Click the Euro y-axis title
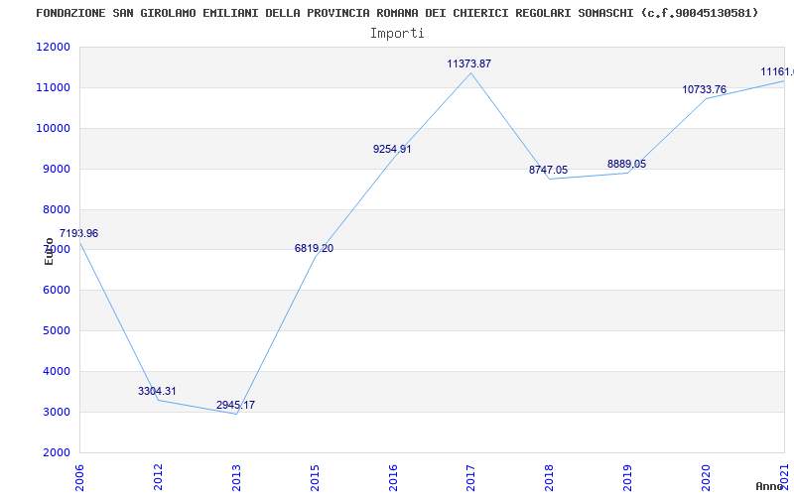 49,251
